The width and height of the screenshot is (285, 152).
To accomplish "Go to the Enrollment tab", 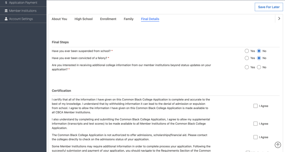I will coord(108,19).
